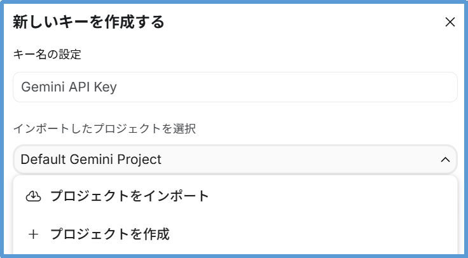Open the Default Gemini Project dropdown
Viewport: 468px width, 258px height.
coord(235,160)
